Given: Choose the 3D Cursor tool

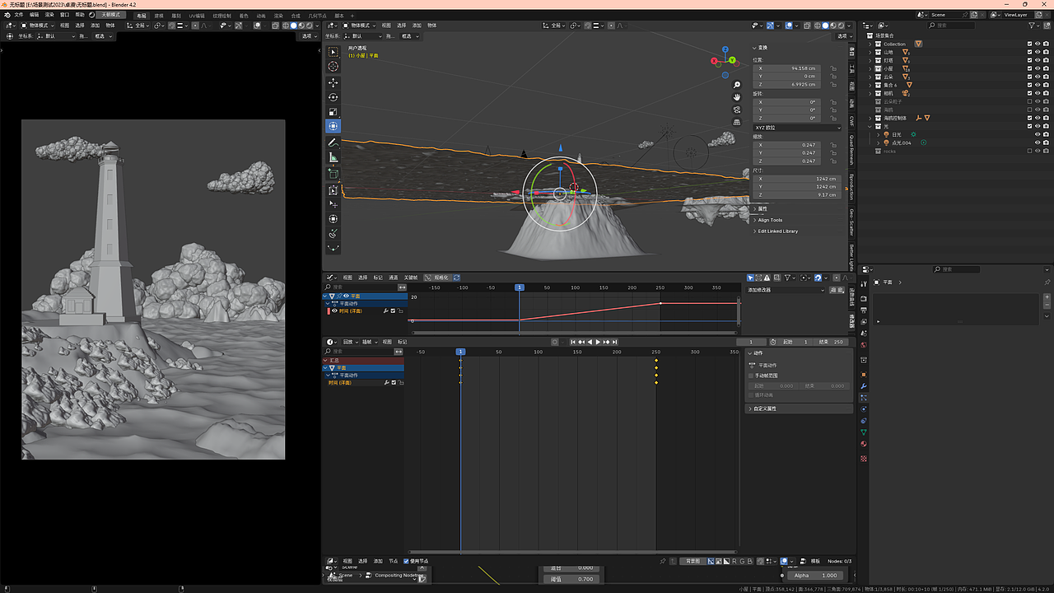Looking at the screenshot, I should coord(333,66).
